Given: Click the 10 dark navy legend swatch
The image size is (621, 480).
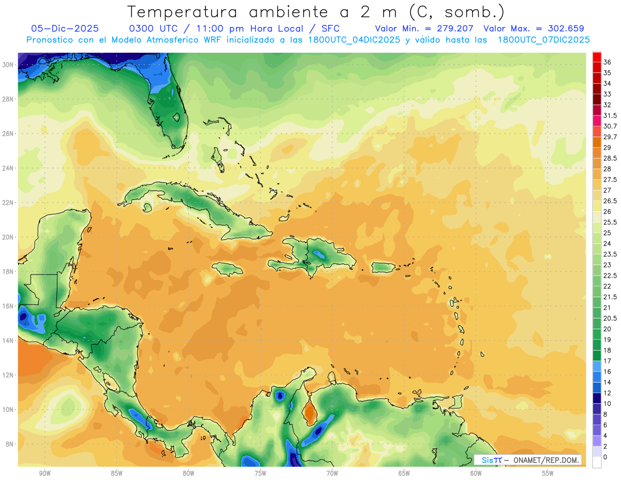Looking at the screenshot, I should 597,398.
